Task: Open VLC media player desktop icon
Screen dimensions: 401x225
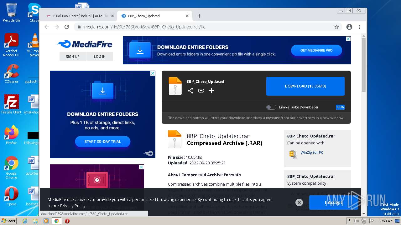Action: click(34, 45)
